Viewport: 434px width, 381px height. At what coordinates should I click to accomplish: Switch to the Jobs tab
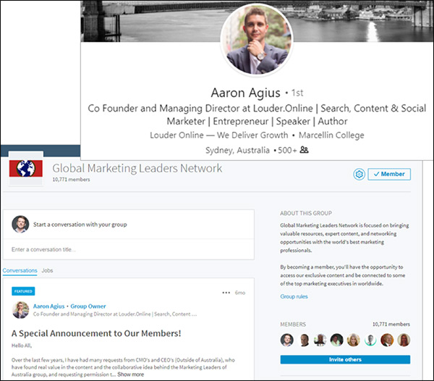coord(47,270)
